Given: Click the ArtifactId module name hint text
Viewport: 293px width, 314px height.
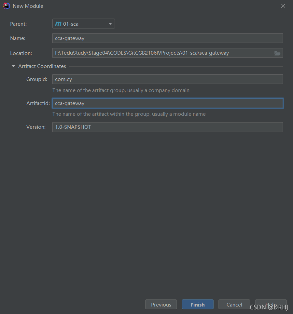Looking at the screenshot, I should tap(129, 114).
